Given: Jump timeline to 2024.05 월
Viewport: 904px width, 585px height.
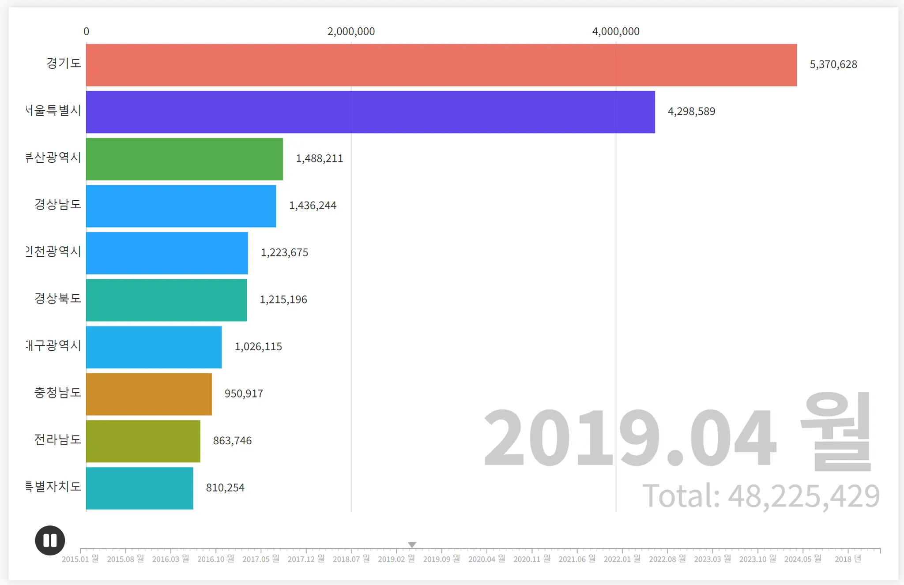Looking at the screenshot, I should coord(802,559).
